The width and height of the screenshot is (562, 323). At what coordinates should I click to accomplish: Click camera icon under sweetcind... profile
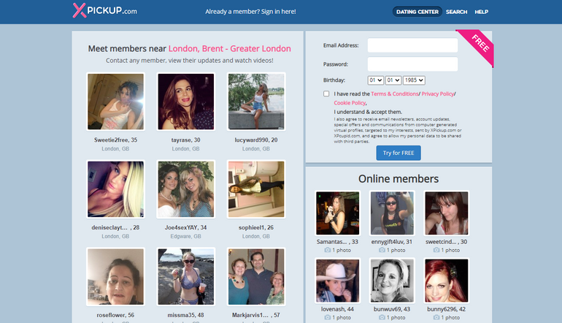tap(436, 250)
